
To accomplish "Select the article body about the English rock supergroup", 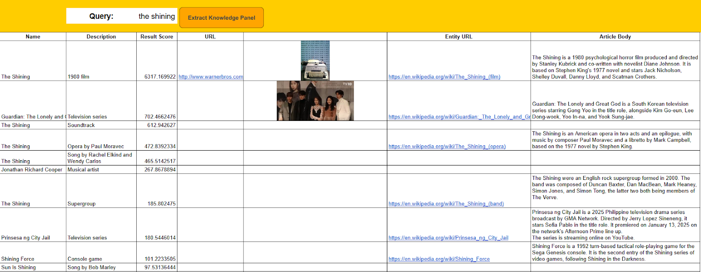I will [615, 191].
